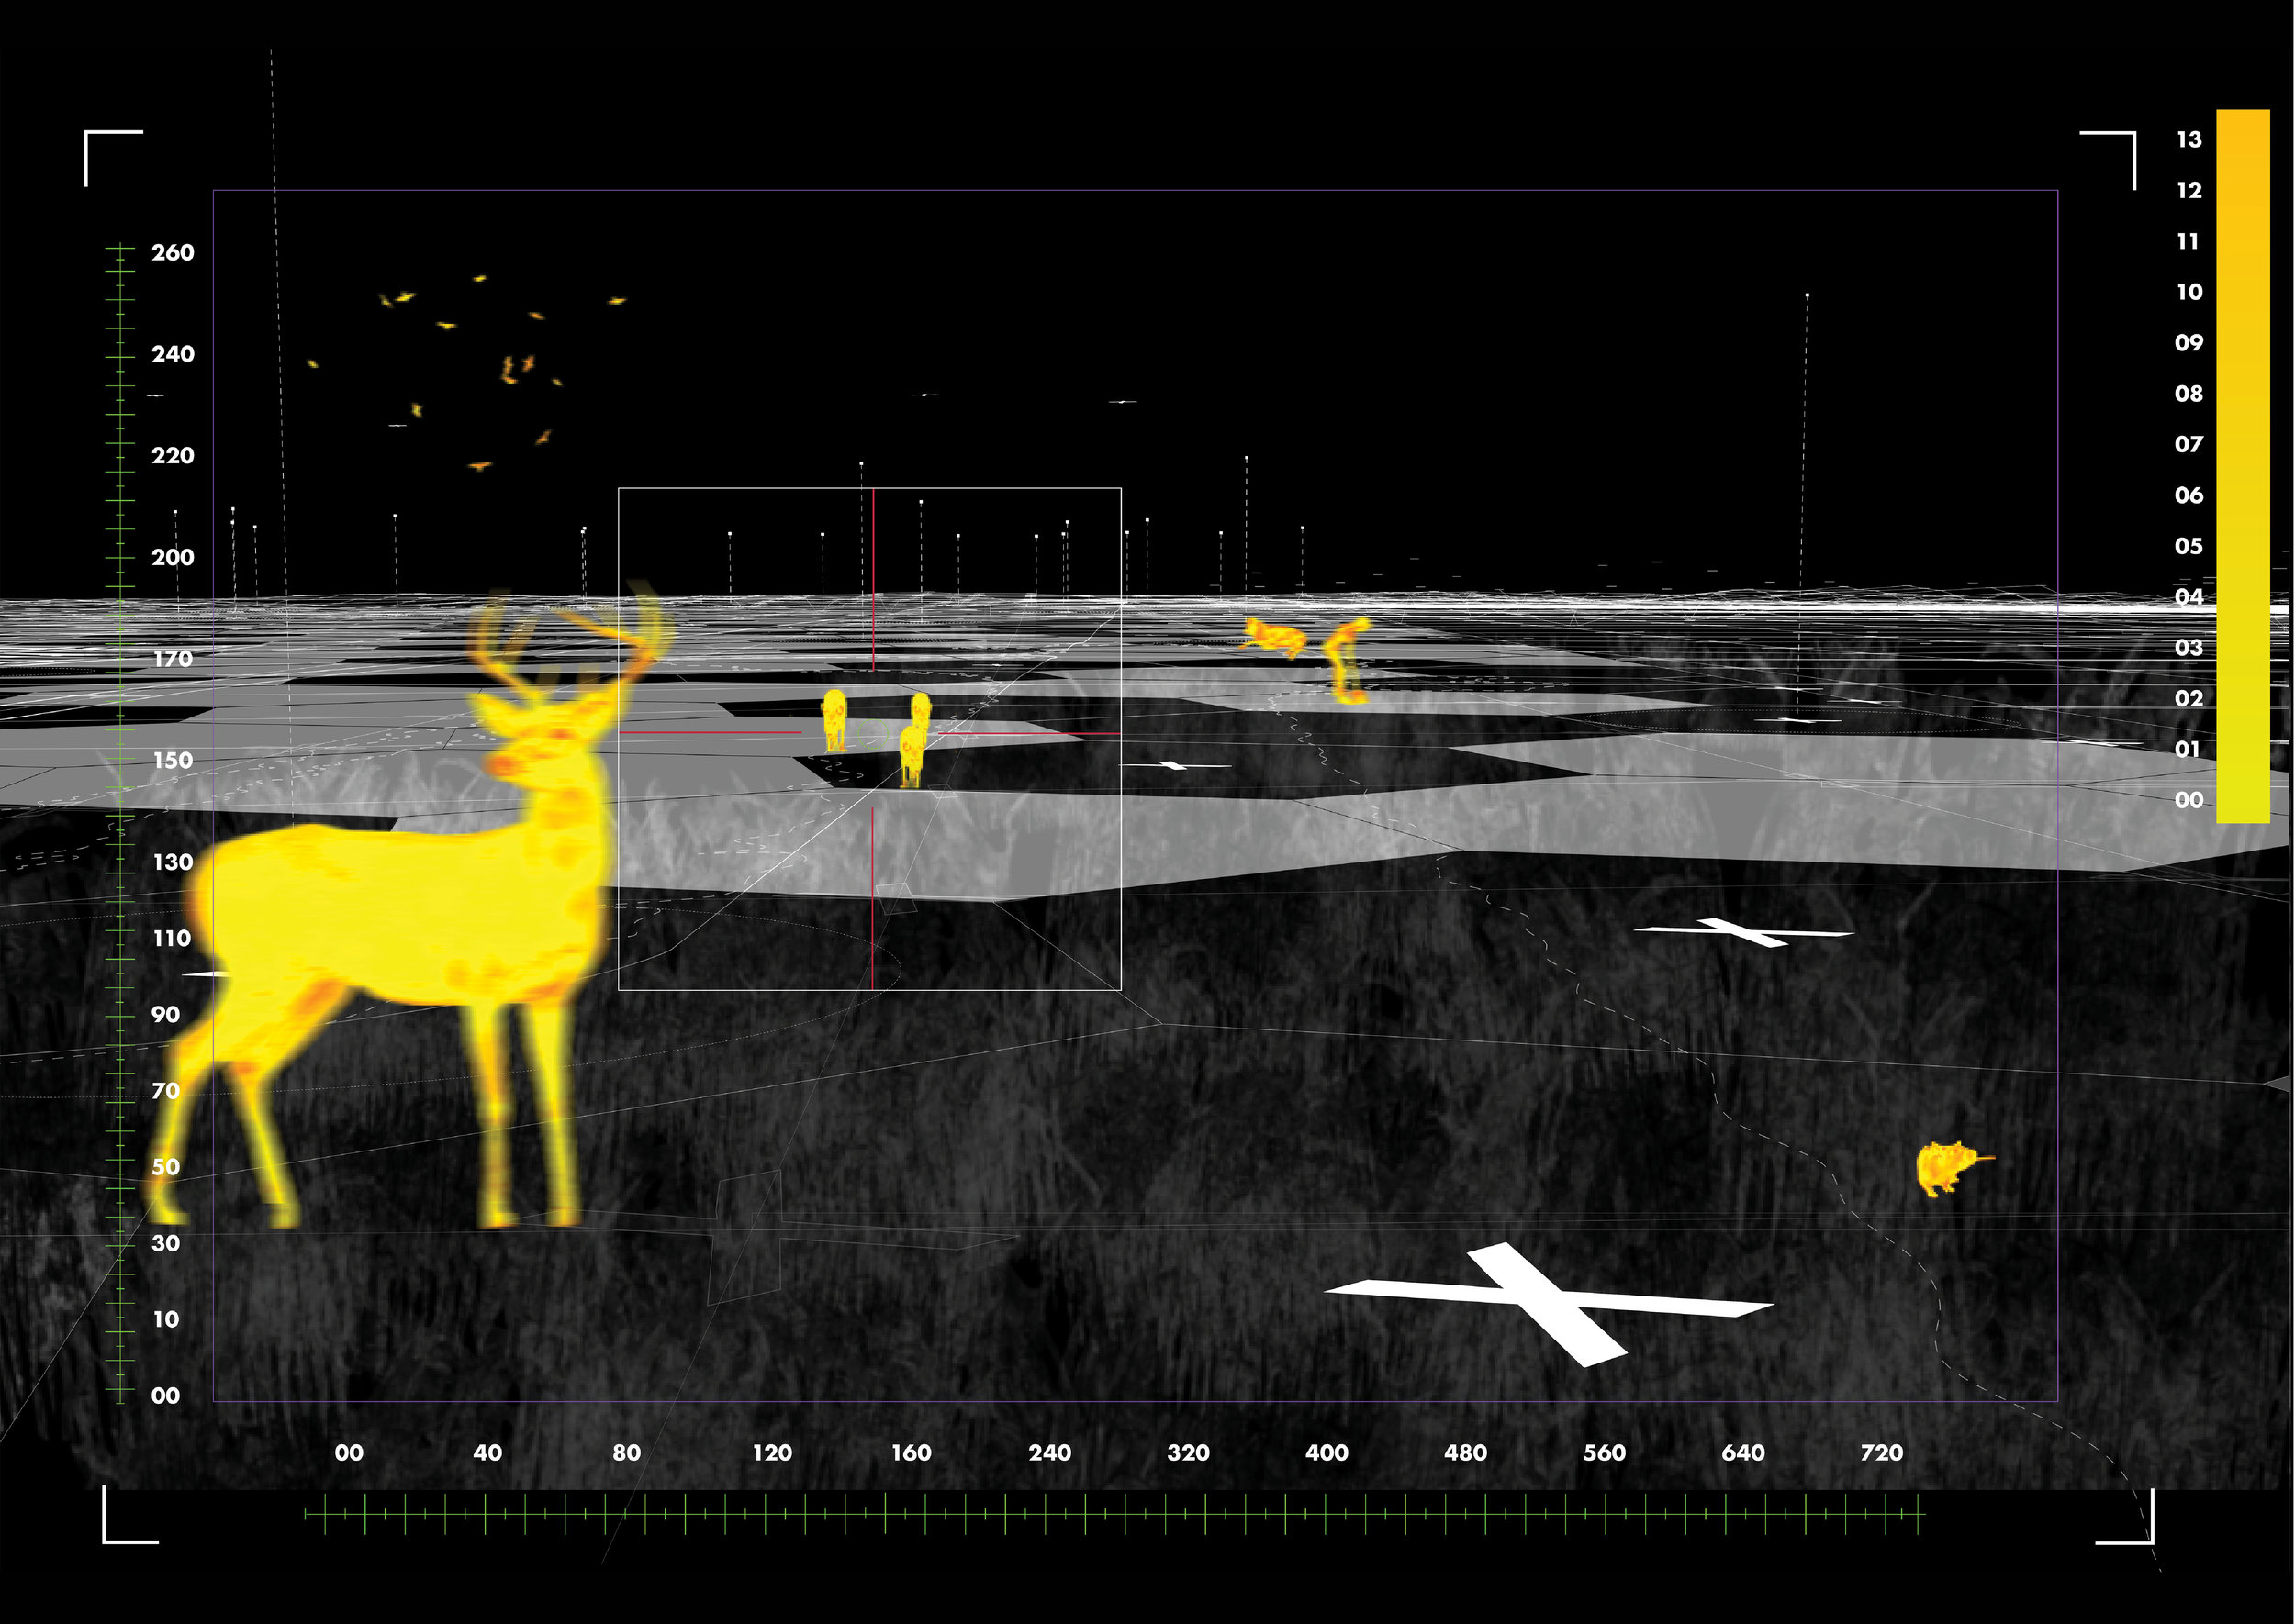The width and height of the screenshot is (2295, 1624).
Task: Click the top-right white corner bracket
Action: click(x=2108, y=159)
